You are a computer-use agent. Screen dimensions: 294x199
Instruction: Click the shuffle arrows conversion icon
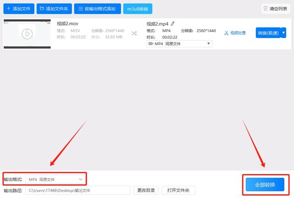tap(134, 33)
